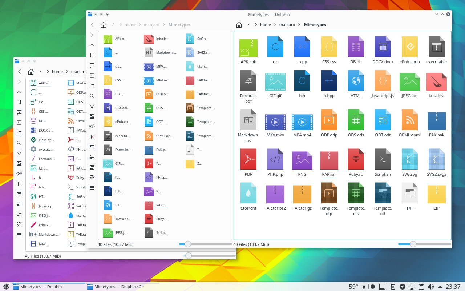Viewport: 465px width, 291px height.
Task: Open the integrated terminal panel icon
Action: (x=92, y=76)
